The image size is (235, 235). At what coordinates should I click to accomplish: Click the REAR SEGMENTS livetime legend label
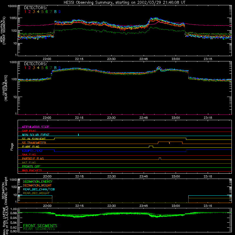[39, 229]
